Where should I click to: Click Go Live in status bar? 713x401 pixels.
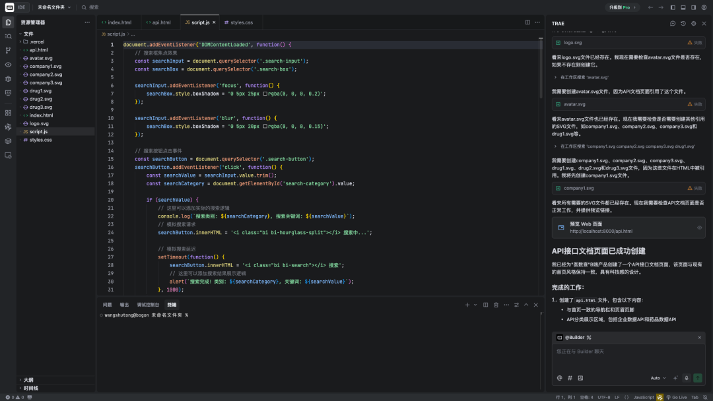[x=677, y=397]
